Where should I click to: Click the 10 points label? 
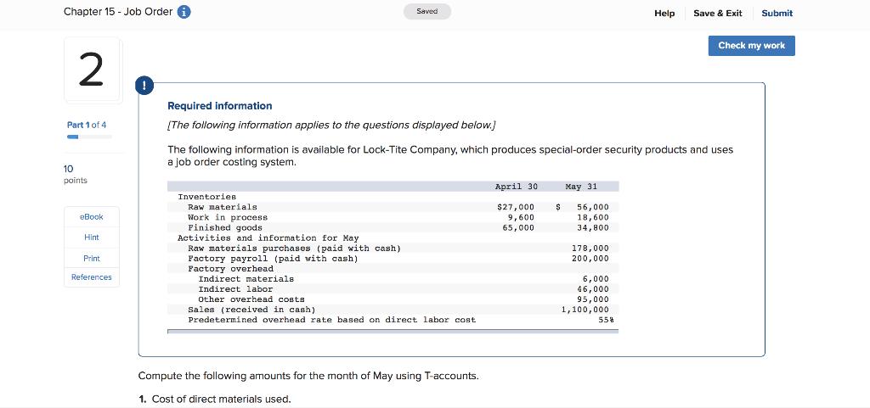[76, 174]
